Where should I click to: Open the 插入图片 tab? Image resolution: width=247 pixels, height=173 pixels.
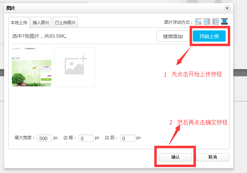click(41, 22)
